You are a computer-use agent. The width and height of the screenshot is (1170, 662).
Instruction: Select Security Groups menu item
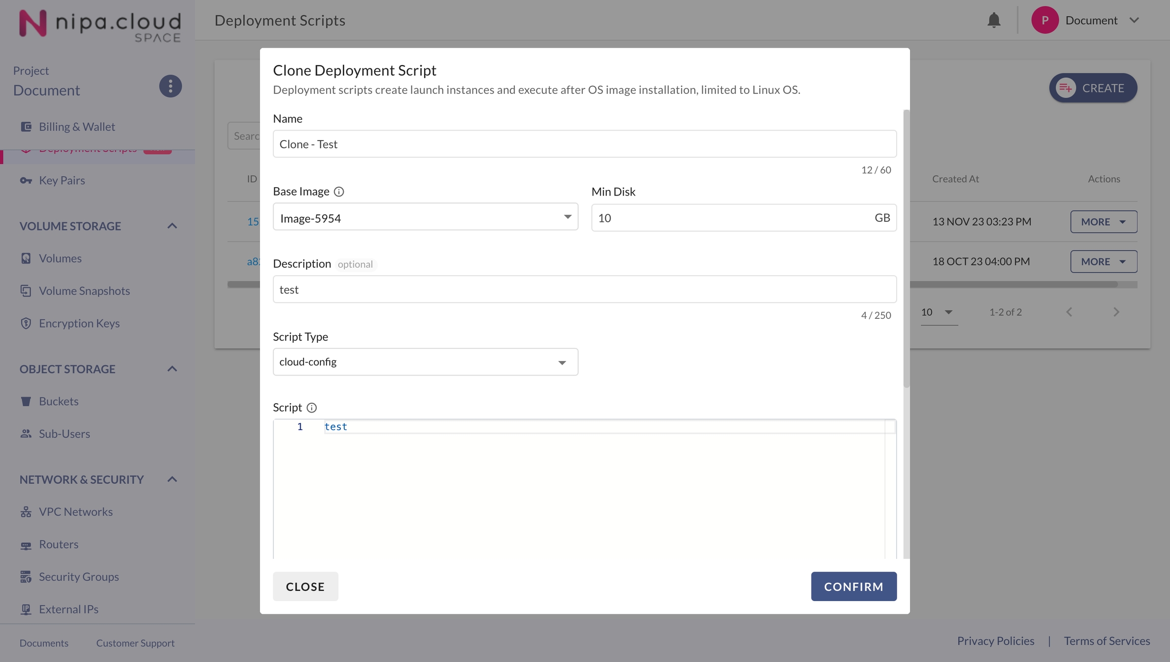coord(79,577)
